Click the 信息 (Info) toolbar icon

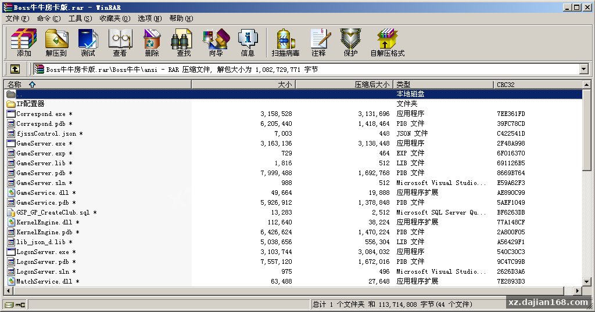[248, 42]
